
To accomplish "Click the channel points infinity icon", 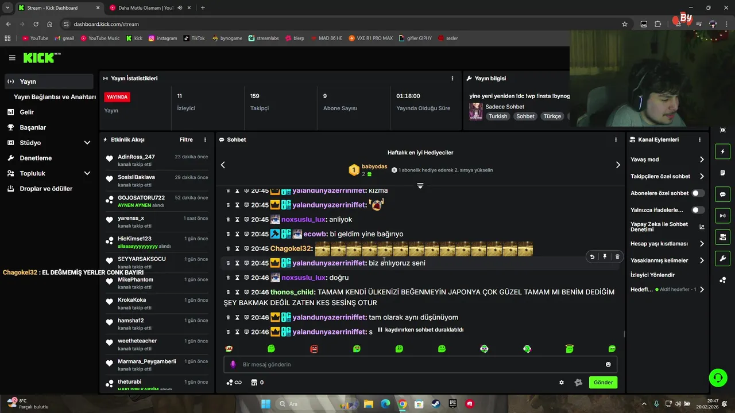I will 234,383.
